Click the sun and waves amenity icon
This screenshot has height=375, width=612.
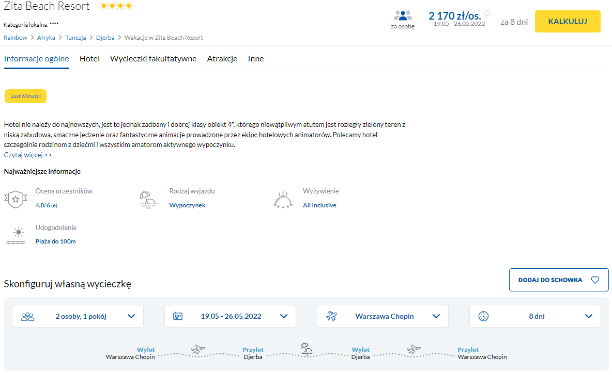pyautogui.click(x=16, y=235)
